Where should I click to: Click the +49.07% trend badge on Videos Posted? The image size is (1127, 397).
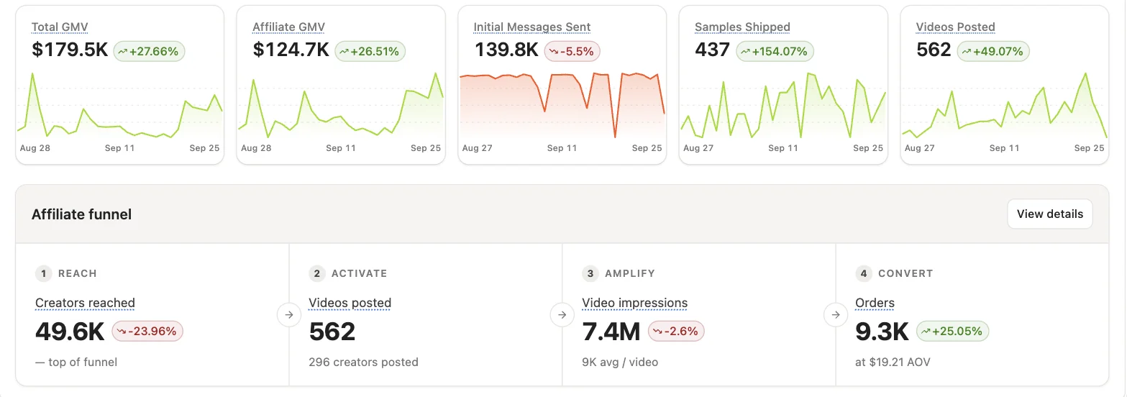(993, 51)
